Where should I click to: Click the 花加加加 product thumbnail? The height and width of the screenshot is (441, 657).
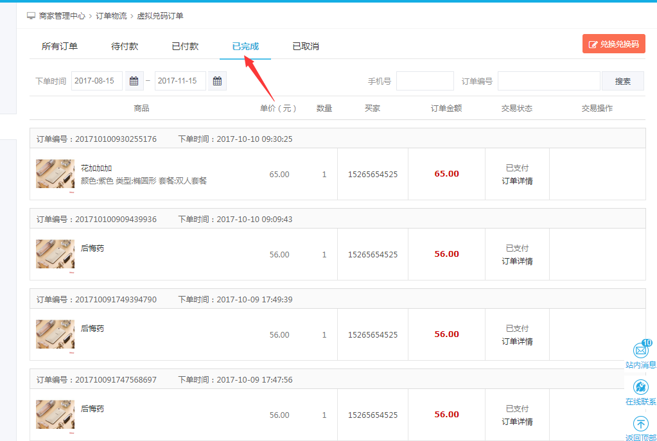(55, 174)
